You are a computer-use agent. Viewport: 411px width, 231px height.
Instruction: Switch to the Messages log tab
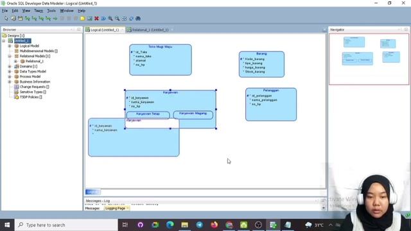point(92,208)
